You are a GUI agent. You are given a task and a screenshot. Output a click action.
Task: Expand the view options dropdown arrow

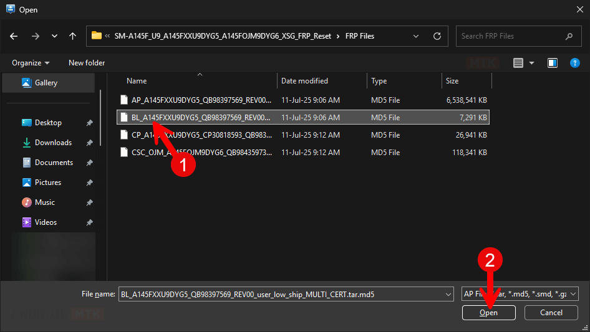pyautogui.click(x=532, y=63)
